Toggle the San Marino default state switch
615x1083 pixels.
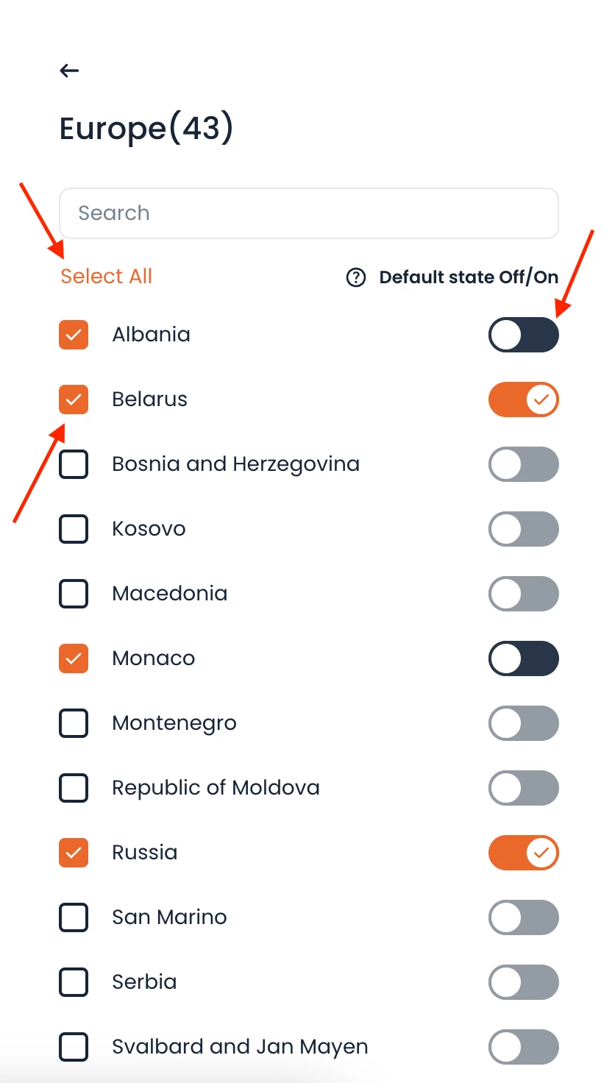(x=523, y=917)
